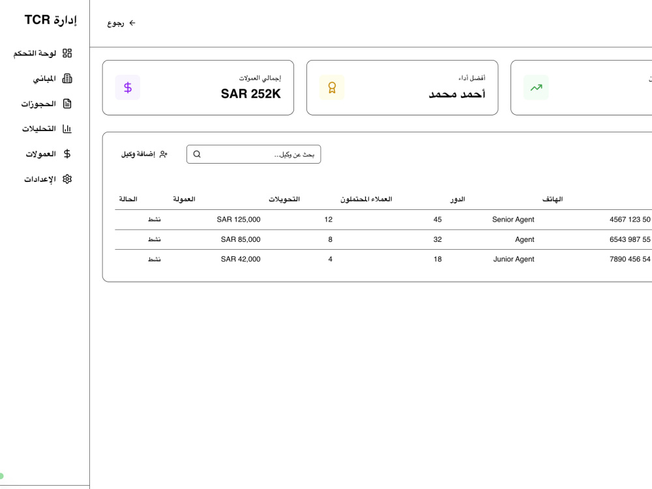Click the Senior Agent role cell

click(x=513, y=220)
